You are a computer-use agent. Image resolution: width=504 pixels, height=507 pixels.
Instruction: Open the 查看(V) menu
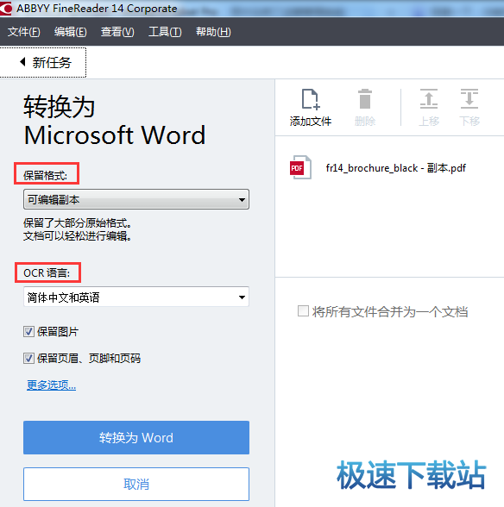point(117,32)
